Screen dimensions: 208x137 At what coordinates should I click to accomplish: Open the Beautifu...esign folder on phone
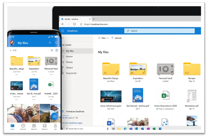coord(17,61)
